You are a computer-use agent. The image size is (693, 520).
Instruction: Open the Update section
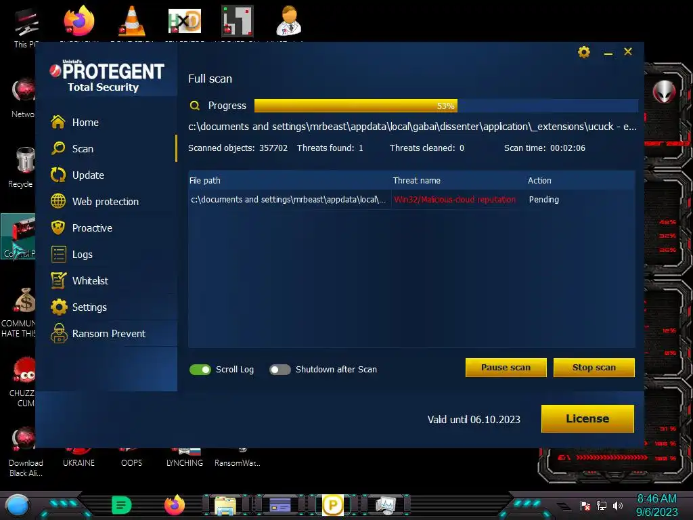click(x=88, y=175)
